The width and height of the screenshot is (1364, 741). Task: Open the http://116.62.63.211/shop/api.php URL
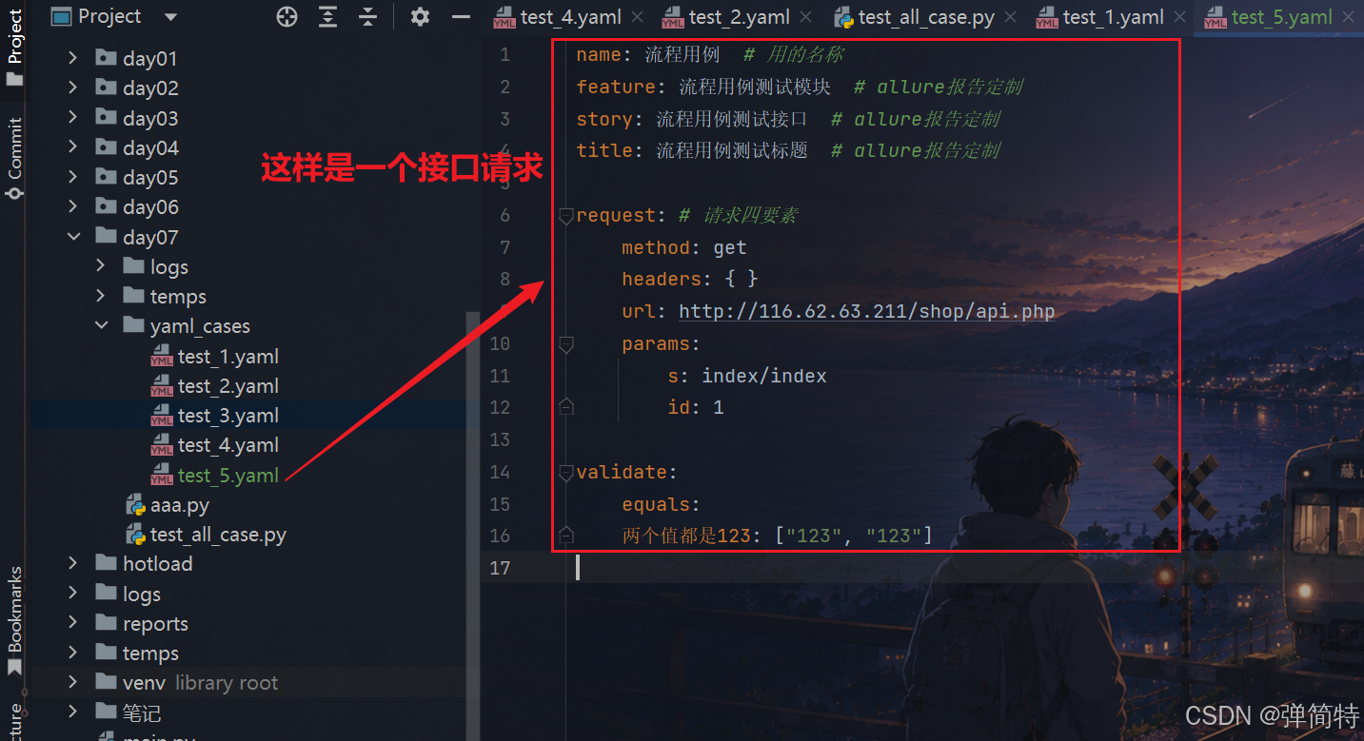[x=867, y=311]
